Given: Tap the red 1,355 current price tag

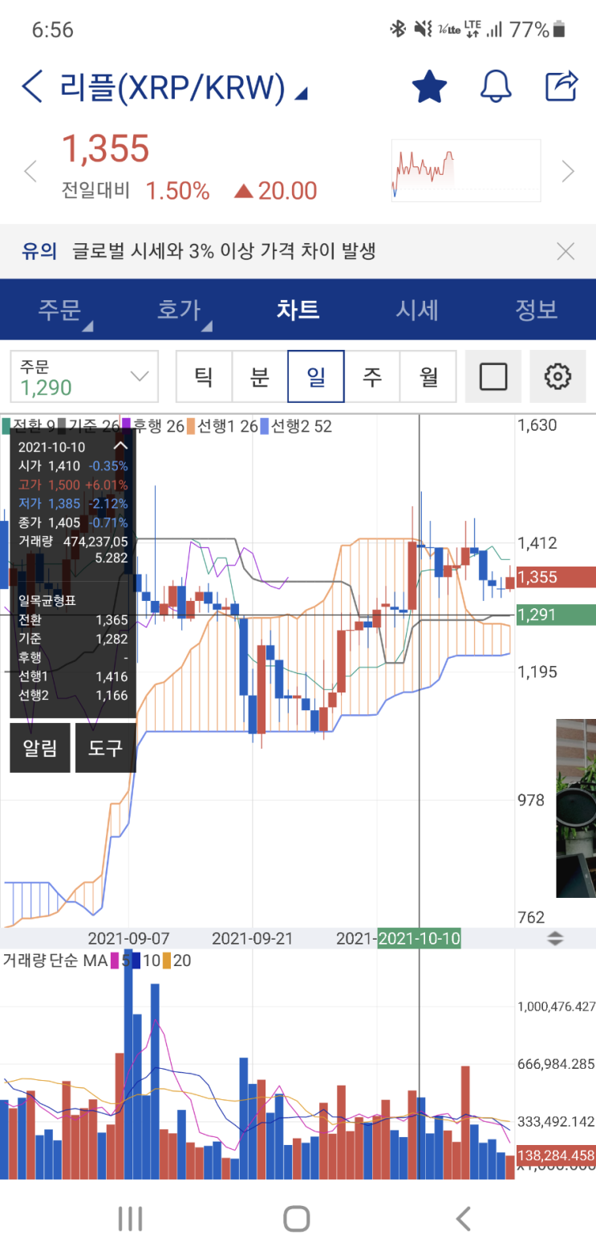Looking at the screenshot, I should (556, 577).
